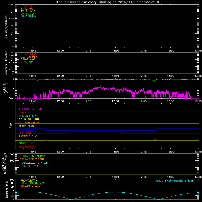Viewport: 202px width, 202px height.
Task: Select the MAX_DET_VS_TOT legend label
Action: pos(31,186)
